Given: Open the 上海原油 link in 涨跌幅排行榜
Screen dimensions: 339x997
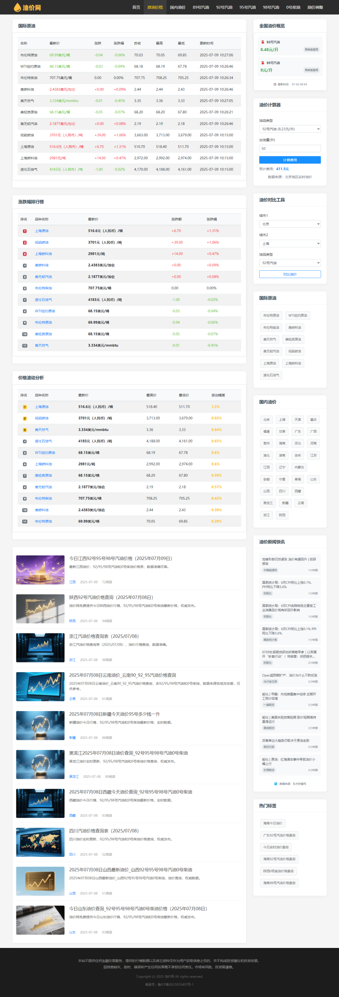Looking at the screenshot, I should (x=42, y=231).
